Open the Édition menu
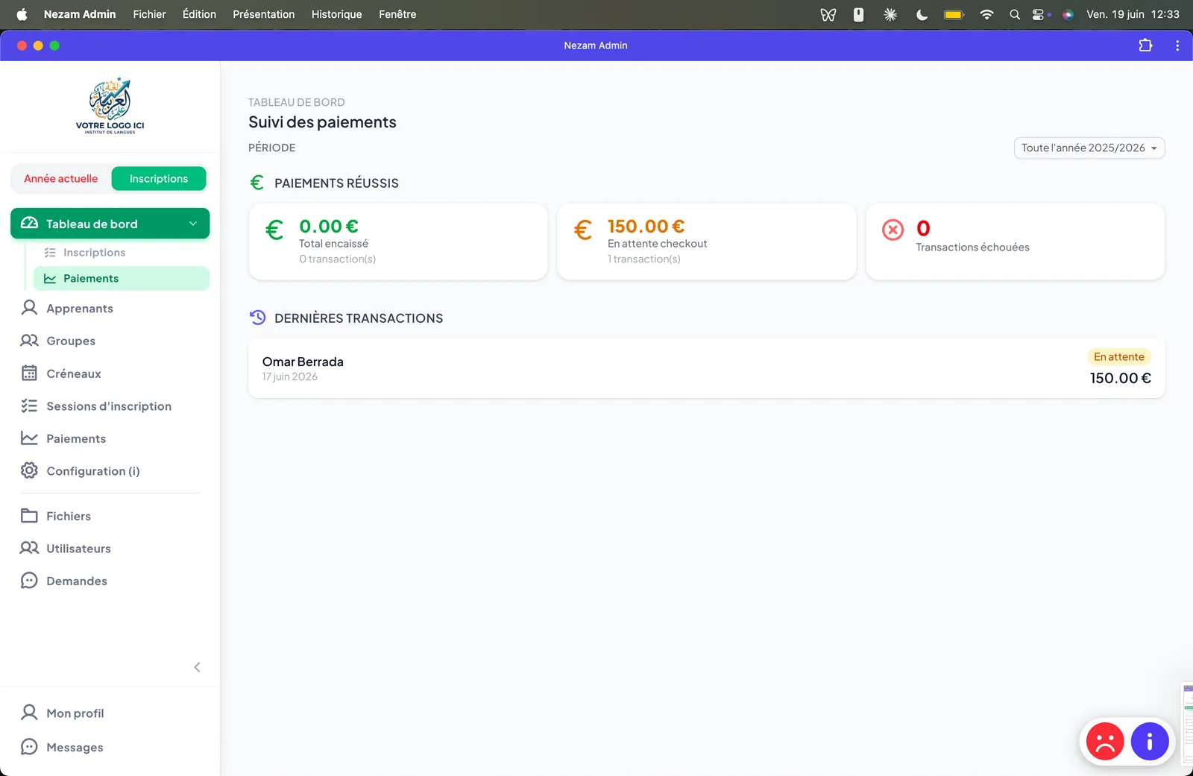The image size is (1193, 776). pyautogui.click(x=199, y=14)
